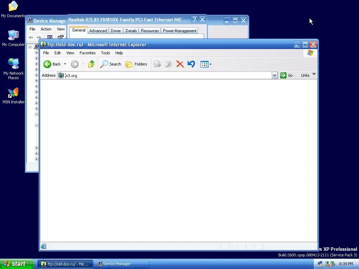Viewport: 359px width, 269px height.
Task: Expand the Address bar dropdown list
Action: coord(275,75)
